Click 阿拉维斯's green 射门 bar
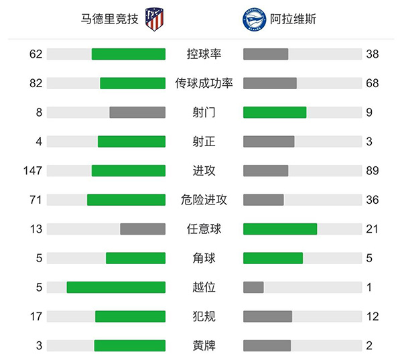 (275, 113)
